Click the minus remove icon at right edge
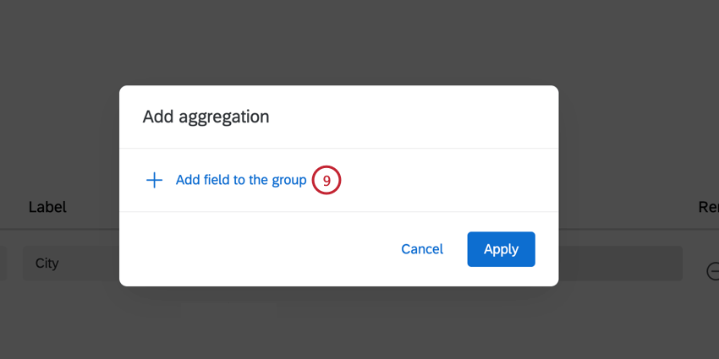The height and width of the screenshot is (359, 719). [x=713, y=271]
